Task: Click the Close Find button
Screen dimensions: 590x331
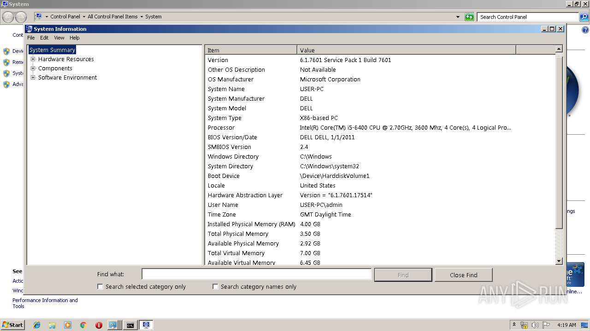Action: 463,275
